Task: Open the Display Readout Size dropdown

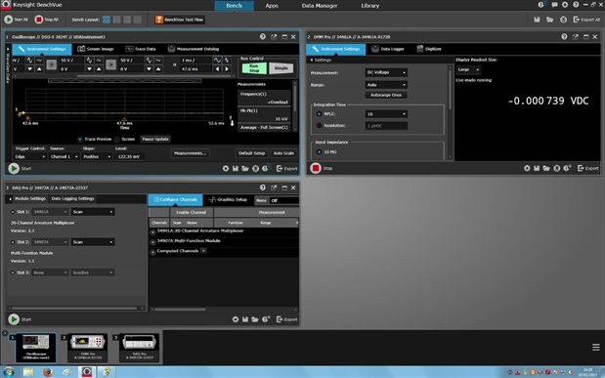Action: pyautogui.click(x=468, y=69)
